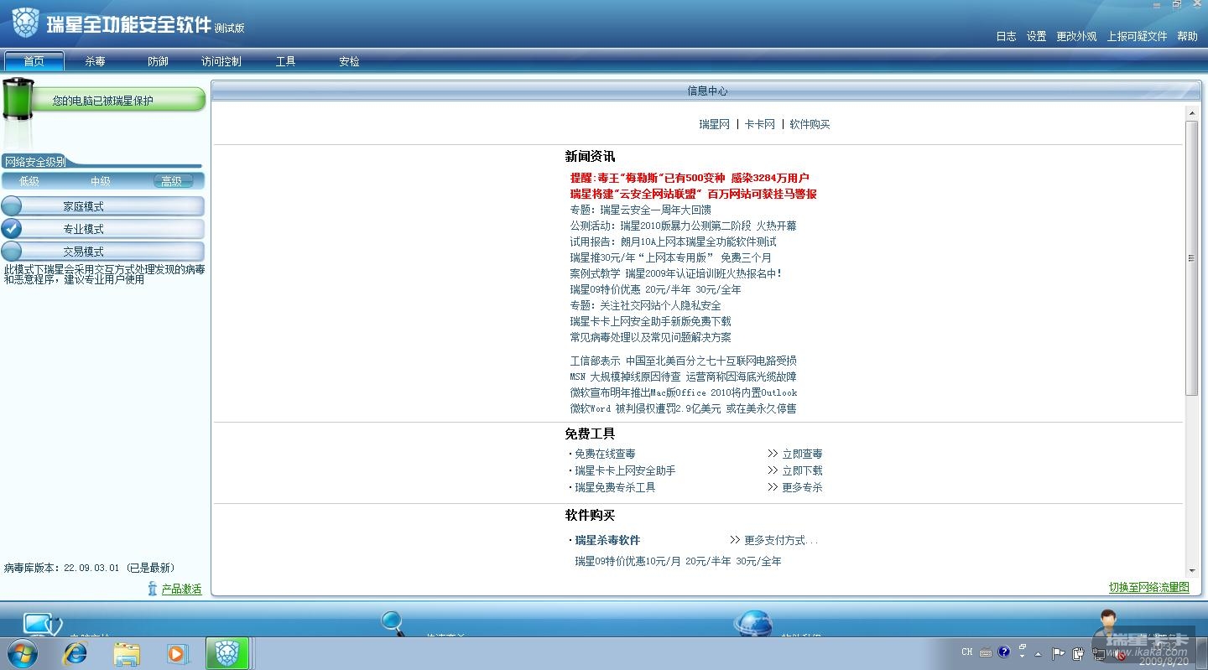Click the 您的电脑已被瑞星保护 status bar
Viewport: 1208px width, 670px height.
tap(117, 101)
